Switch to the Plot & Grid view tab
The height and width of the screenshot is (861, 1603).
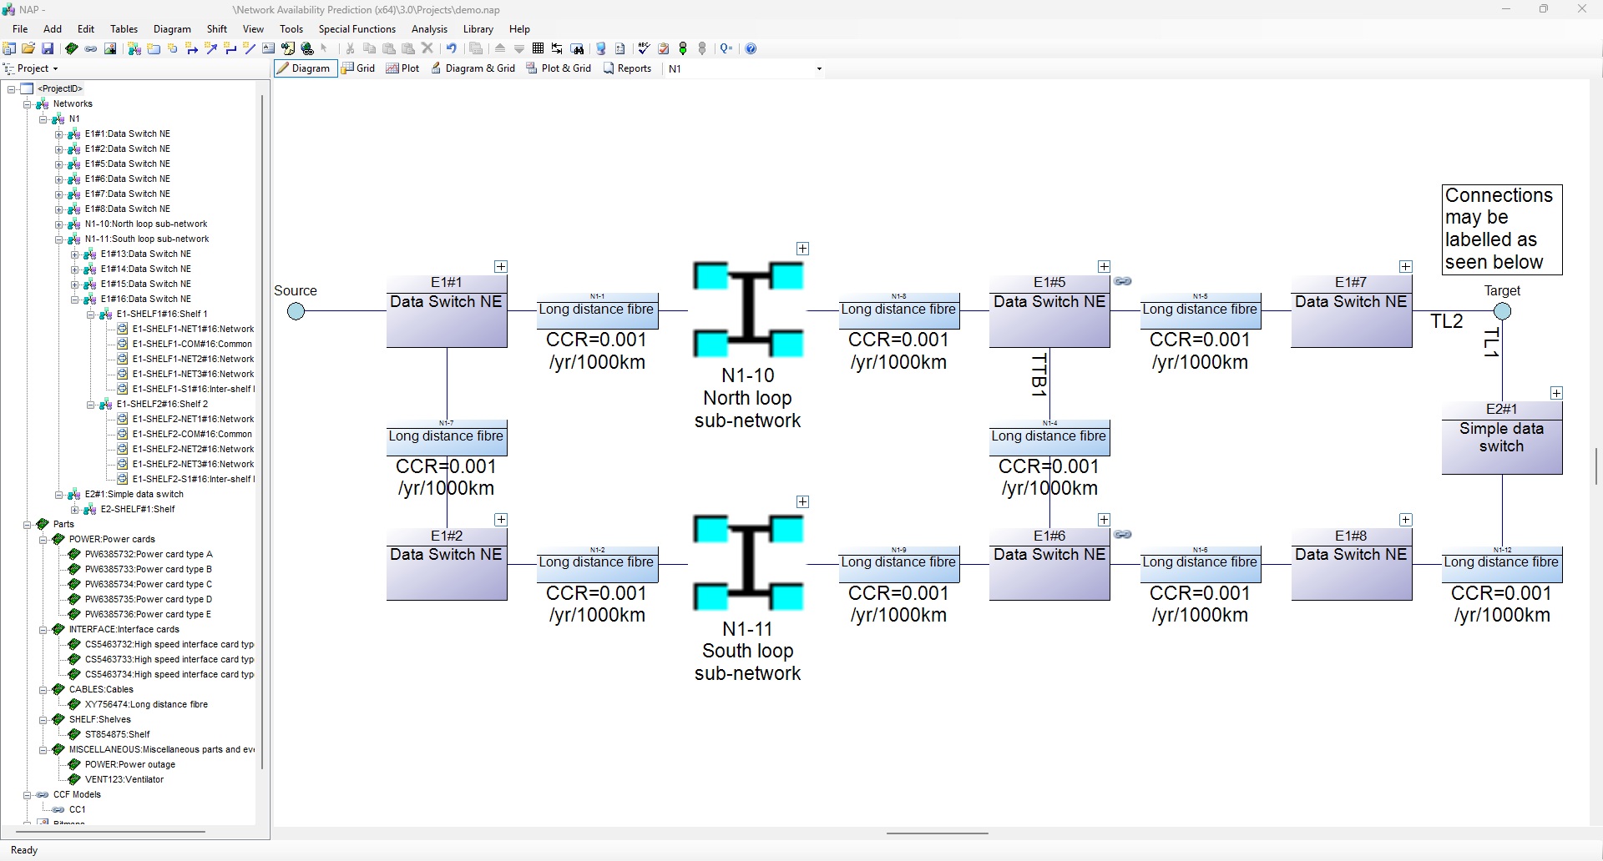[559, 68]
